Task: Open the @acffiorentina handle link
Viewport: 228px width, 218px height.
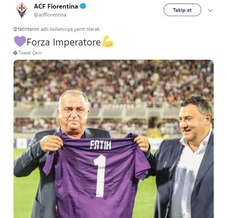Action: pos(50,15)
